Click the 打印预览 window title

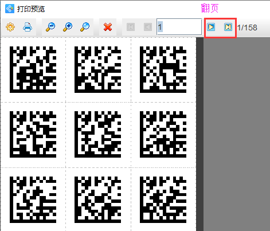coord(31,9)
